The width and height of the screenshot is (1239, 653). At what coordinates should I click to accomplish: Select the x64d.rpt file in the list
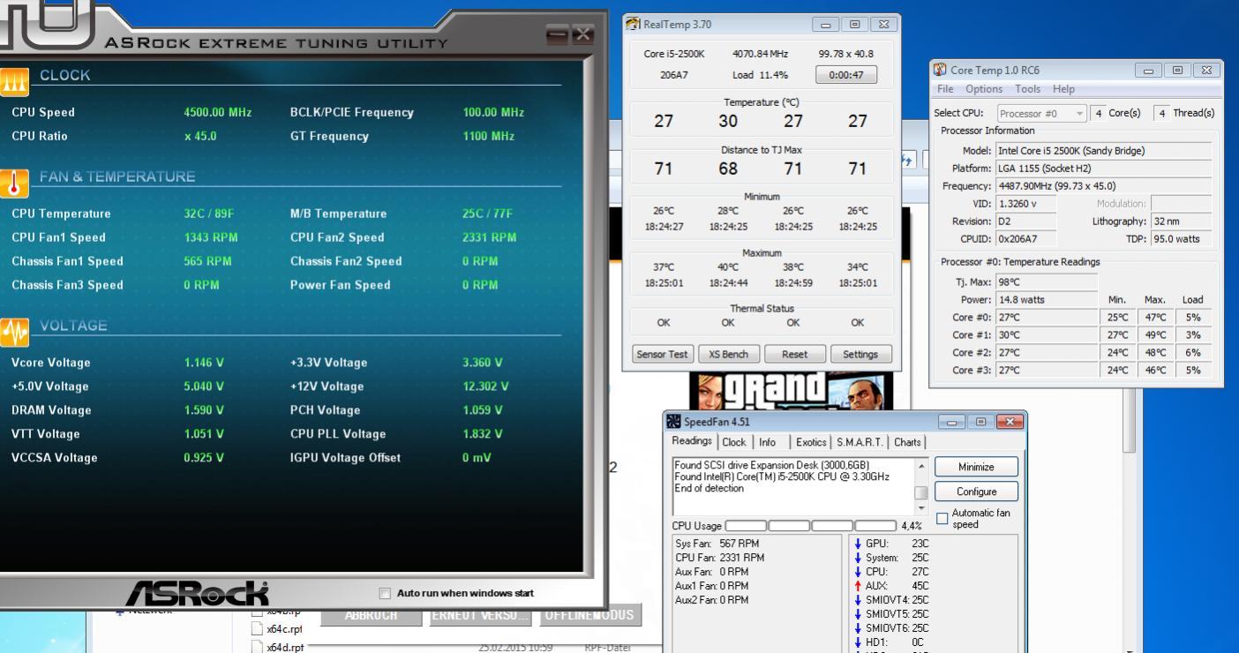(x=283, y=647)
